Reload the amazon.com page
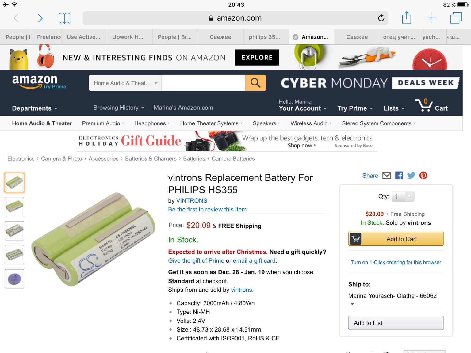Viewport: 471px width, 353px height. pyautogui.click(x=381, y=18)
